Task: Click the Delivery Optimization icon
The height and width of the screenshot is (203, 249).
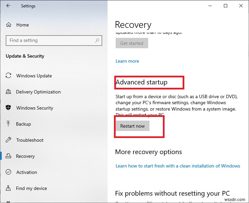Action: coord(9,92)
